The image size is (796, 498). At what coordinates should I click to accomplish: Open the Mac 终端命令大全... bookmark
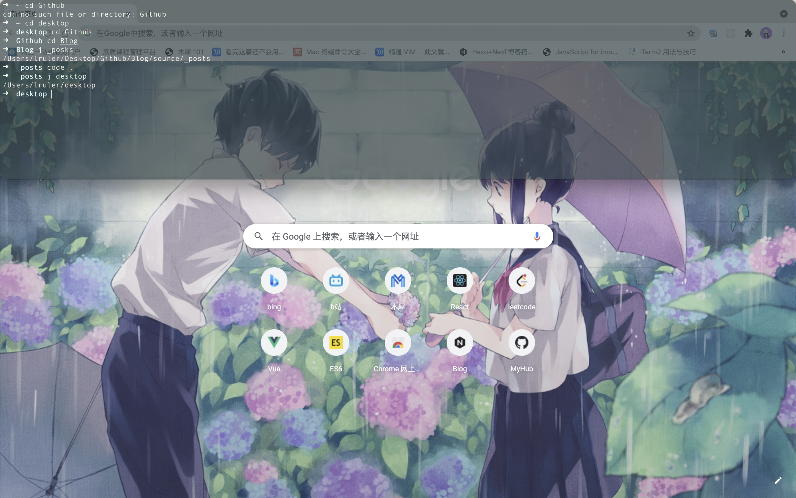point(330,52)
